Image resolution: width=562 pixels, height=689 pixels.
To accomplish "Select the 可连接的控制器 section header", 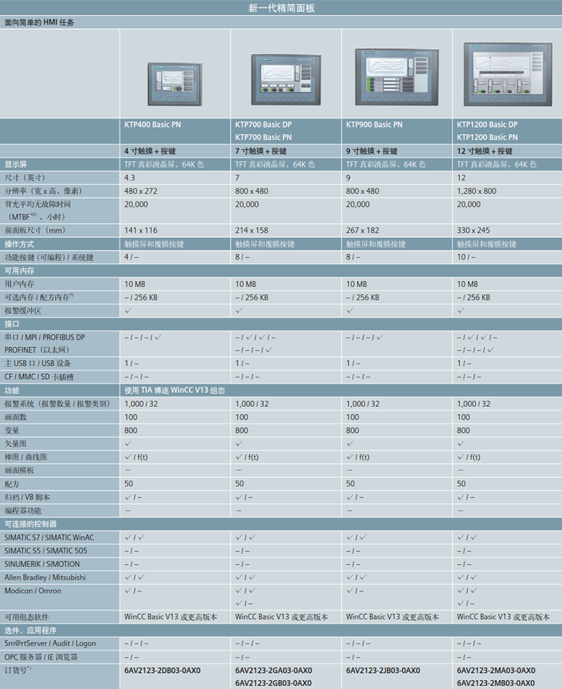I will pos(31,523).
